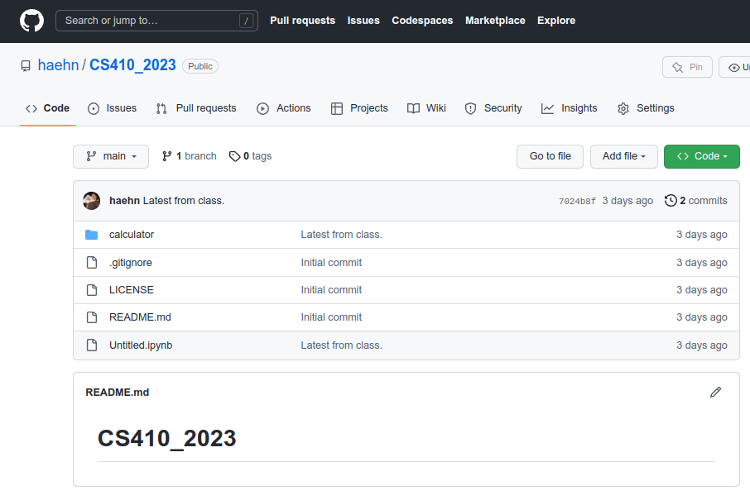Open commit hash 7024b8f
750x500 pixels.
(577, 201)
